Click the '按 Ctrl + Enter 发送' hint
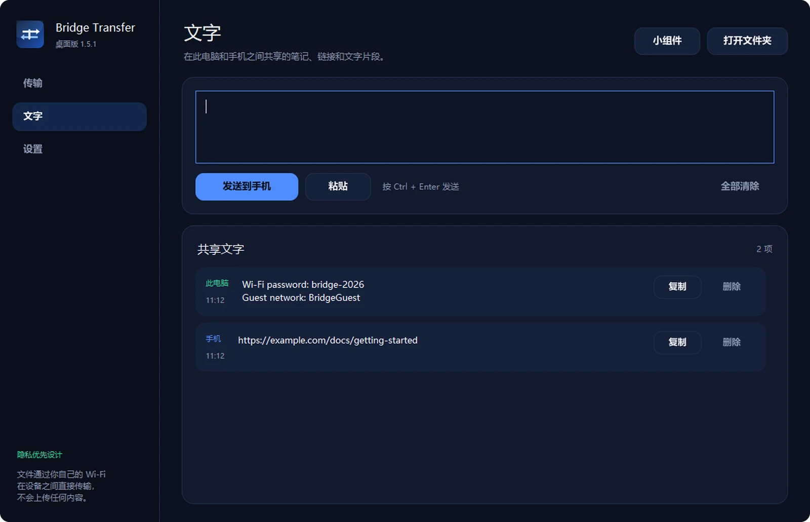Screen dimensions: 810x522 421,187
